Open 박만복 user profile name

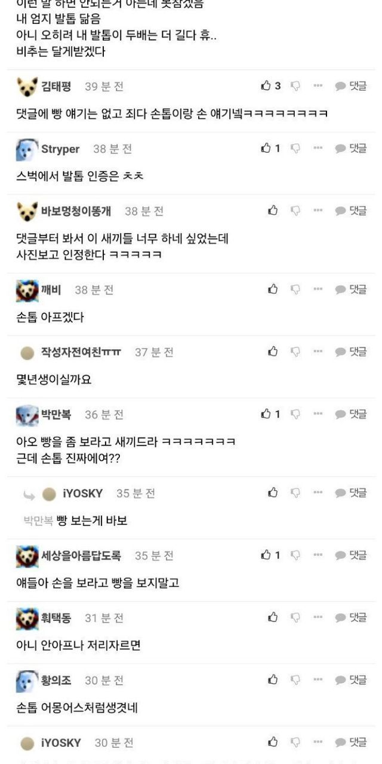[x=56, y=414]
